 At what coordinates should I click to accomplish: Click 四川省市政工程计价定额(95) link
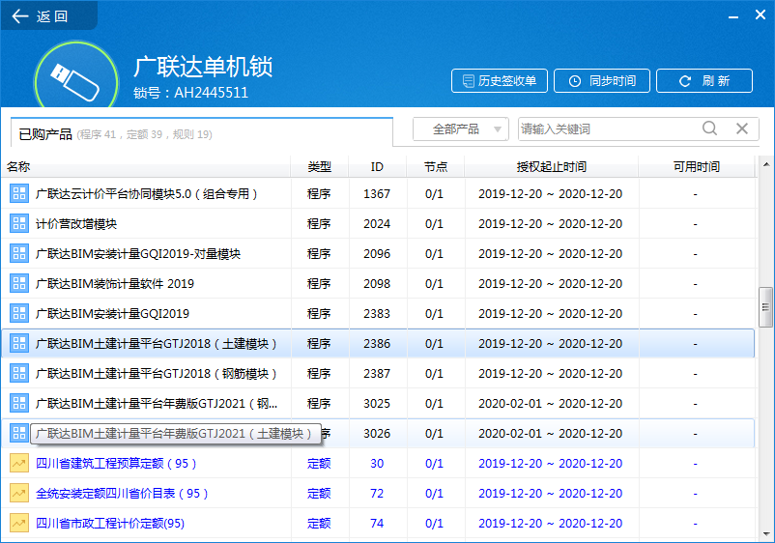coord(110,524)
